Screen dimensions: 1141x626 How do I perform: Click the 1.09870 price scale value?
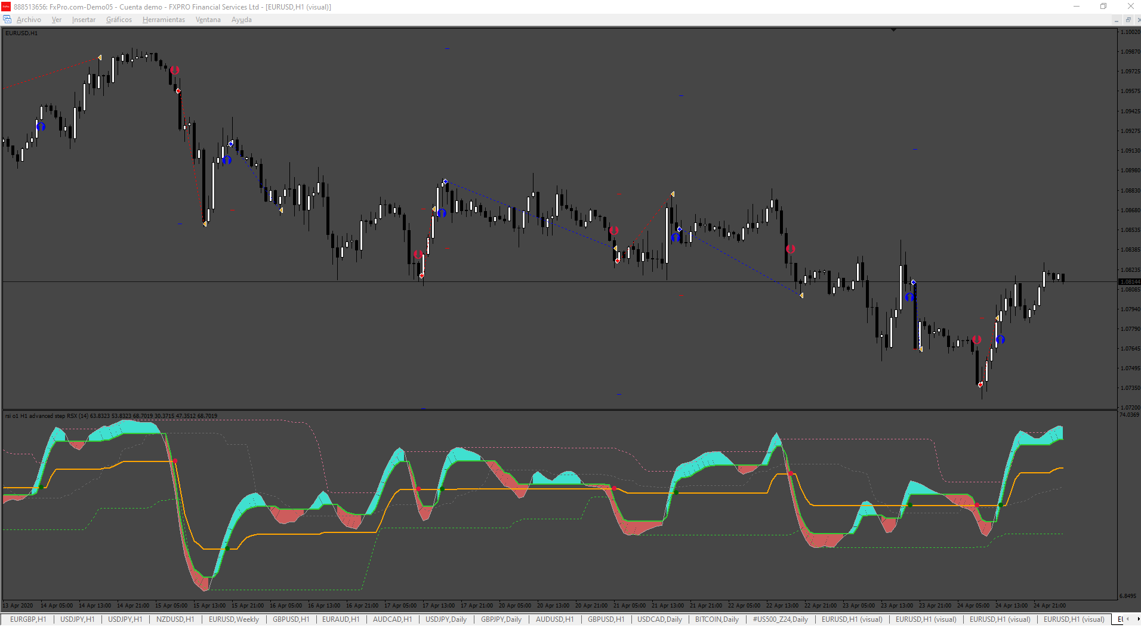pyautogui.click(x=1130, y=52)
